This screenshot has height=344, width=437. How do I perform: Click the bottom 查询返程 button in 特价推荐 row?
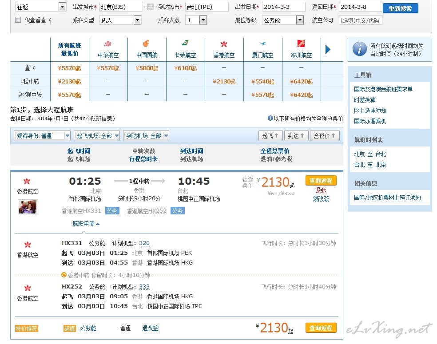[x=321, y=328]
